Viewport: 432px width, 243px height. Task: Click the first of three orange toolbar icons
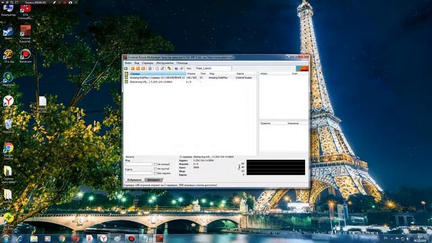click(132, 68)
